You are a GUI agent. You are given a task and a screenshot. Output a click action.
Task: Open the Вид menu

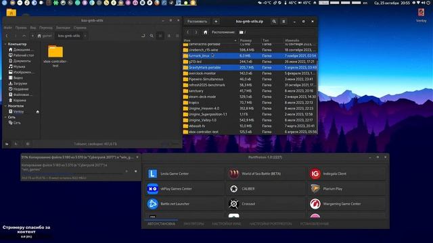pos(33,28)
